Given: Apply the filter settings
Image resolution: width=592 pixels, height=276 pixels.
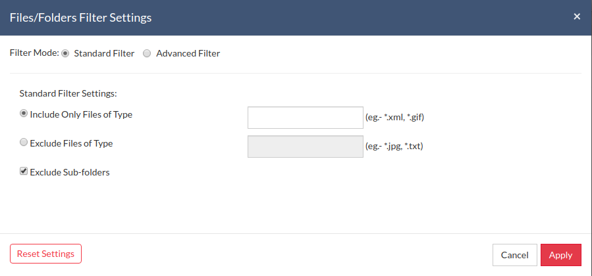Looking at the screenshot, I should [560, 255].
